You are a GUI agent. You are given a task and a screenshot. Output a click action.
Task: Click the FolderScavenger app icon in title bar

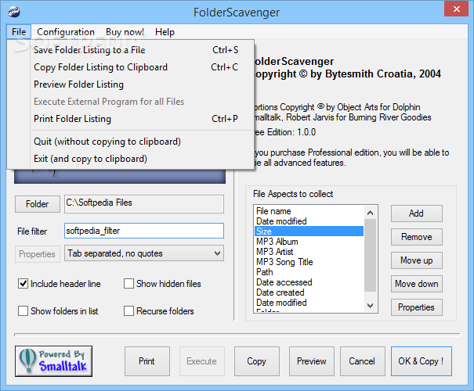(14, 12)
